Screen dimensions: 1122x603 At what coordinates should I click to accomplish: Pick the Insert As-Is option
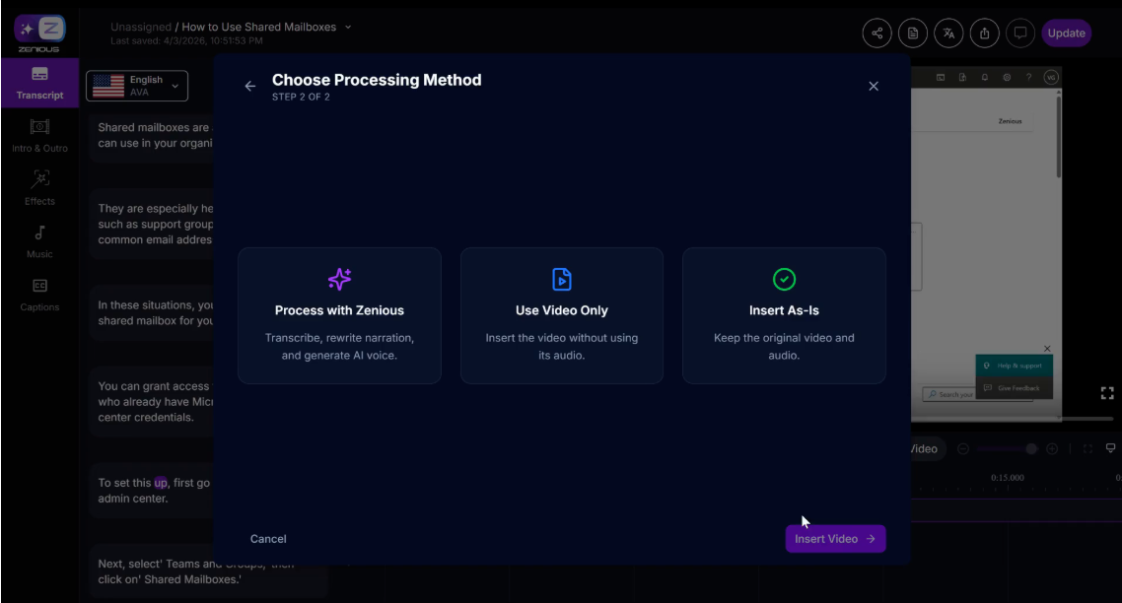point(784,315)
